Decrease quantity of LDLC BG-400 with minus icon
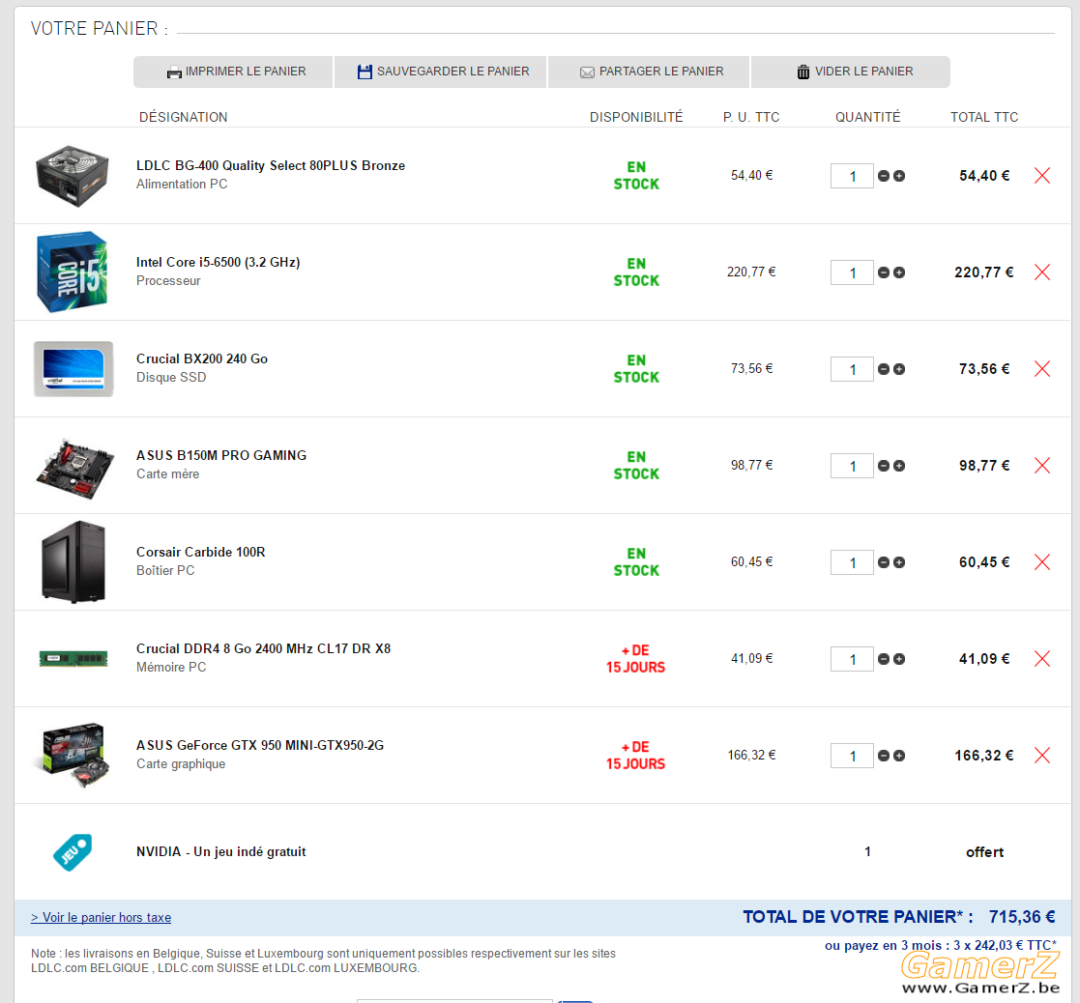1080x1003 pixels. (x=884, y=176)
